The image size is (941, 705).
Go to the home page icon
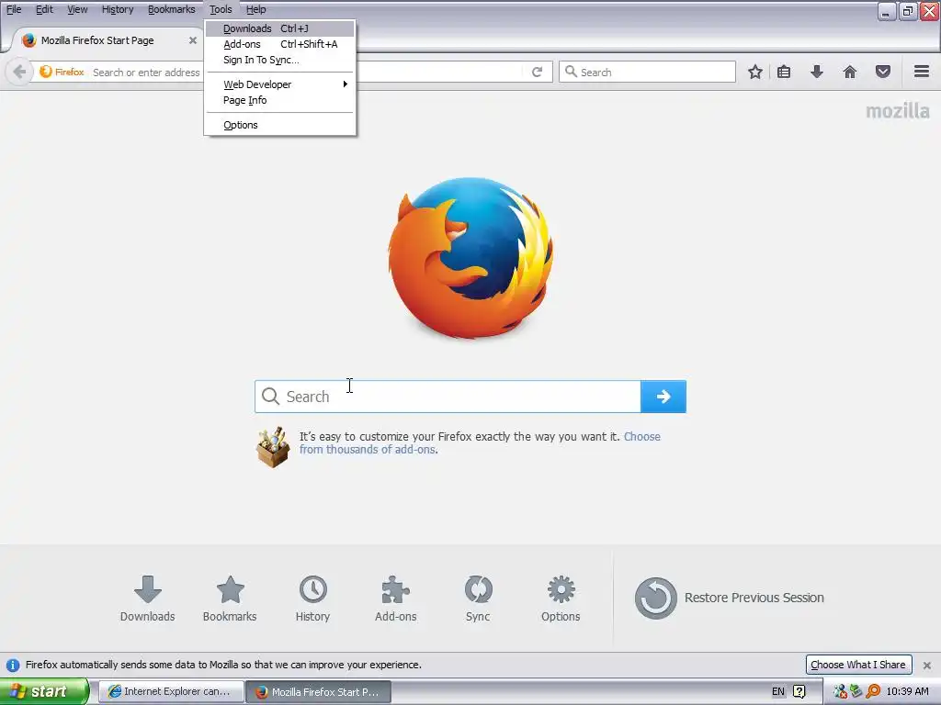coord(850,72)
